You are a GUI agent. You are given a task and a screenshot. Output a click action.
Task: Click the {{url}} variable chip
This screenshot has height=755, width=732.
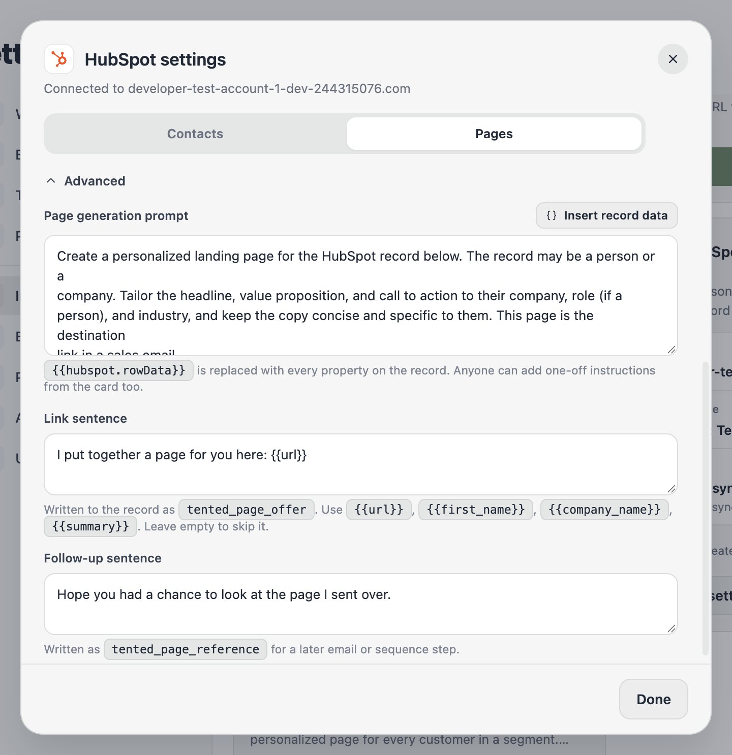(x=379, y=510)
